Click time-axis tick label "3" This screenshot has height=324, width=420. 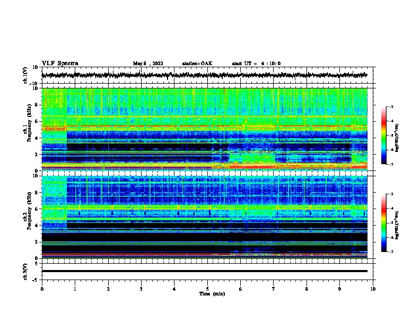pos(141,289)
